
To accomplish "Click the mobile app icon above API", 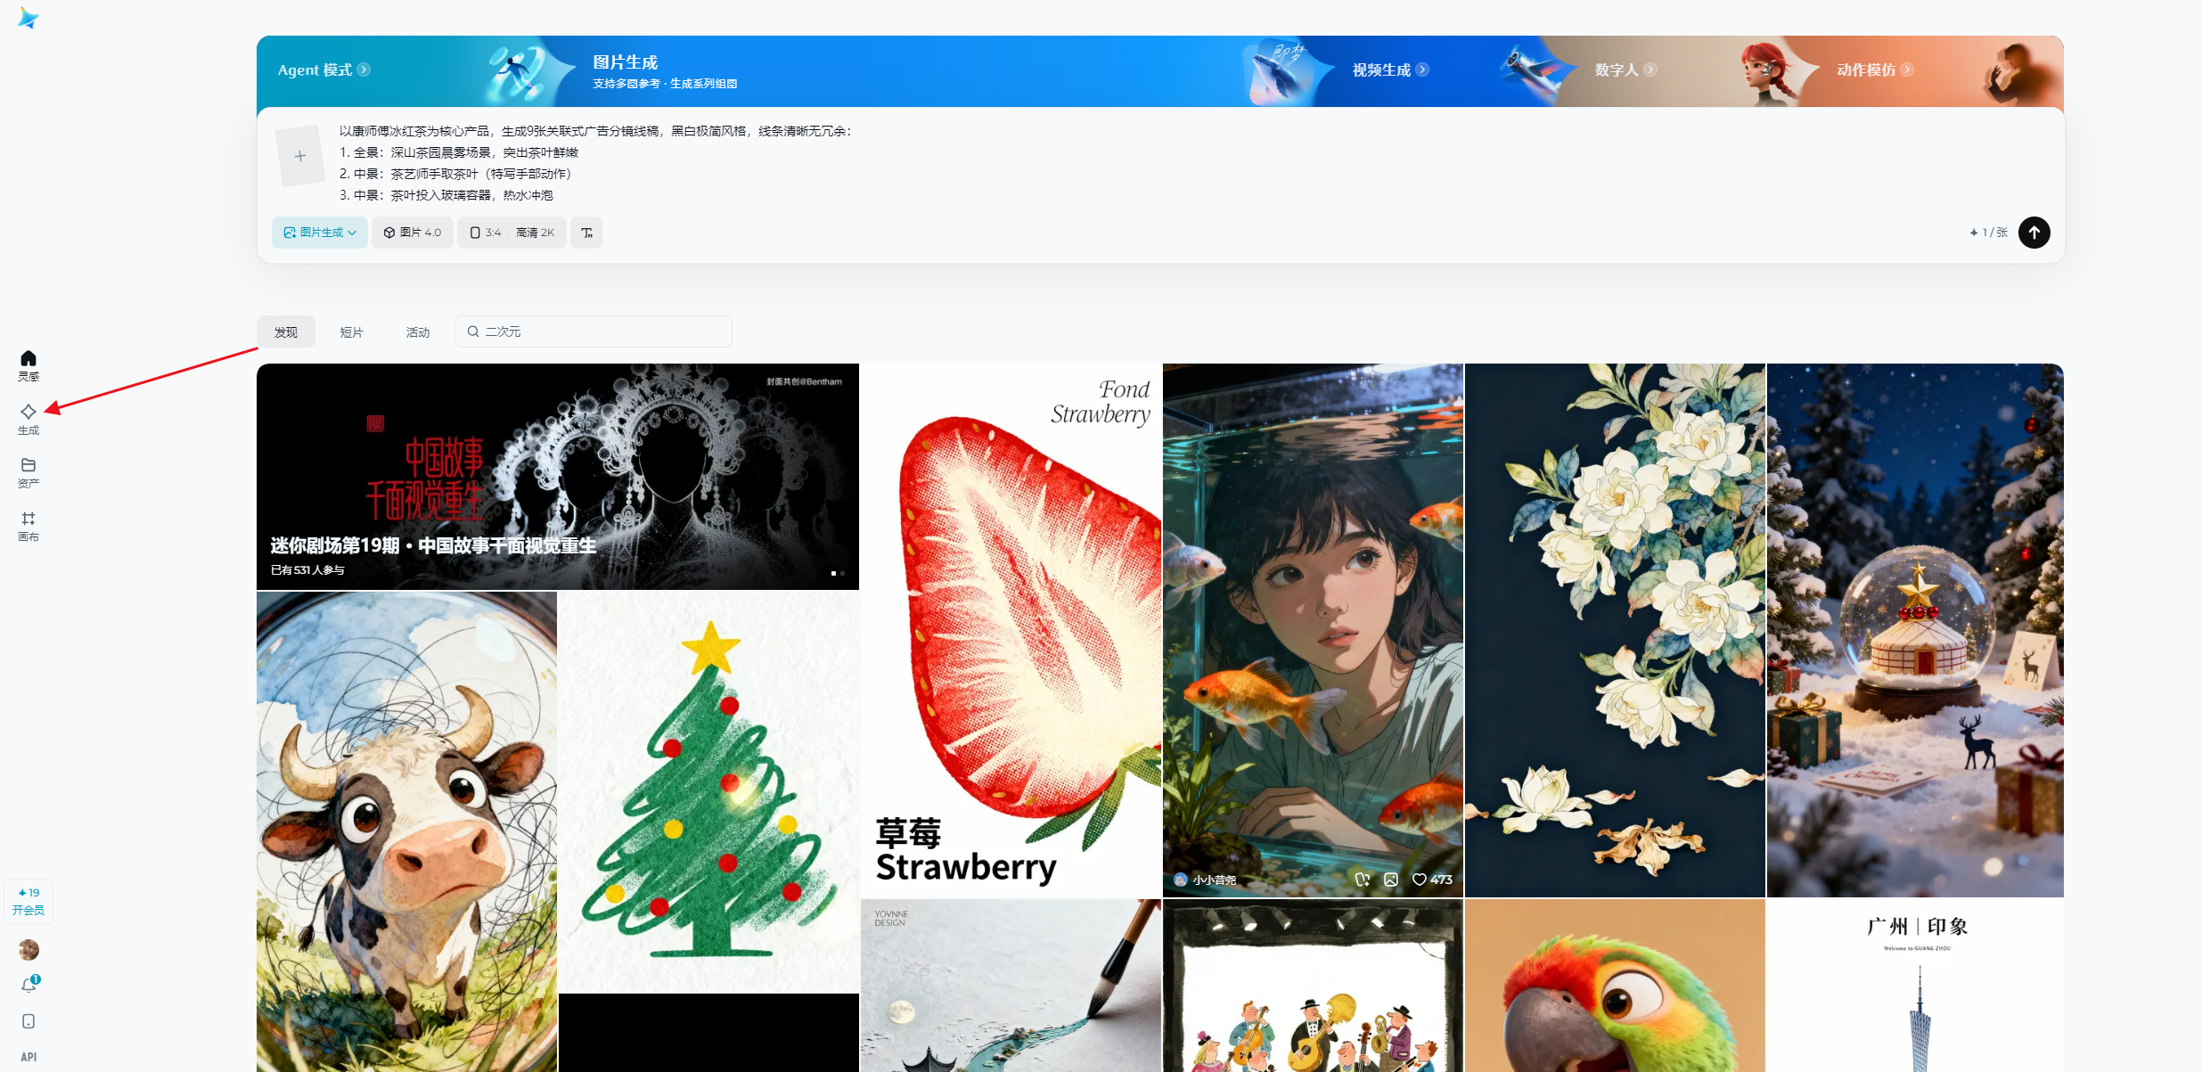I will 28,1021.
